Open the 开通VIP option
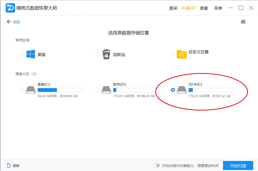Image resolution: width=258 pixels, height=171 pixels. click(188, 8)
